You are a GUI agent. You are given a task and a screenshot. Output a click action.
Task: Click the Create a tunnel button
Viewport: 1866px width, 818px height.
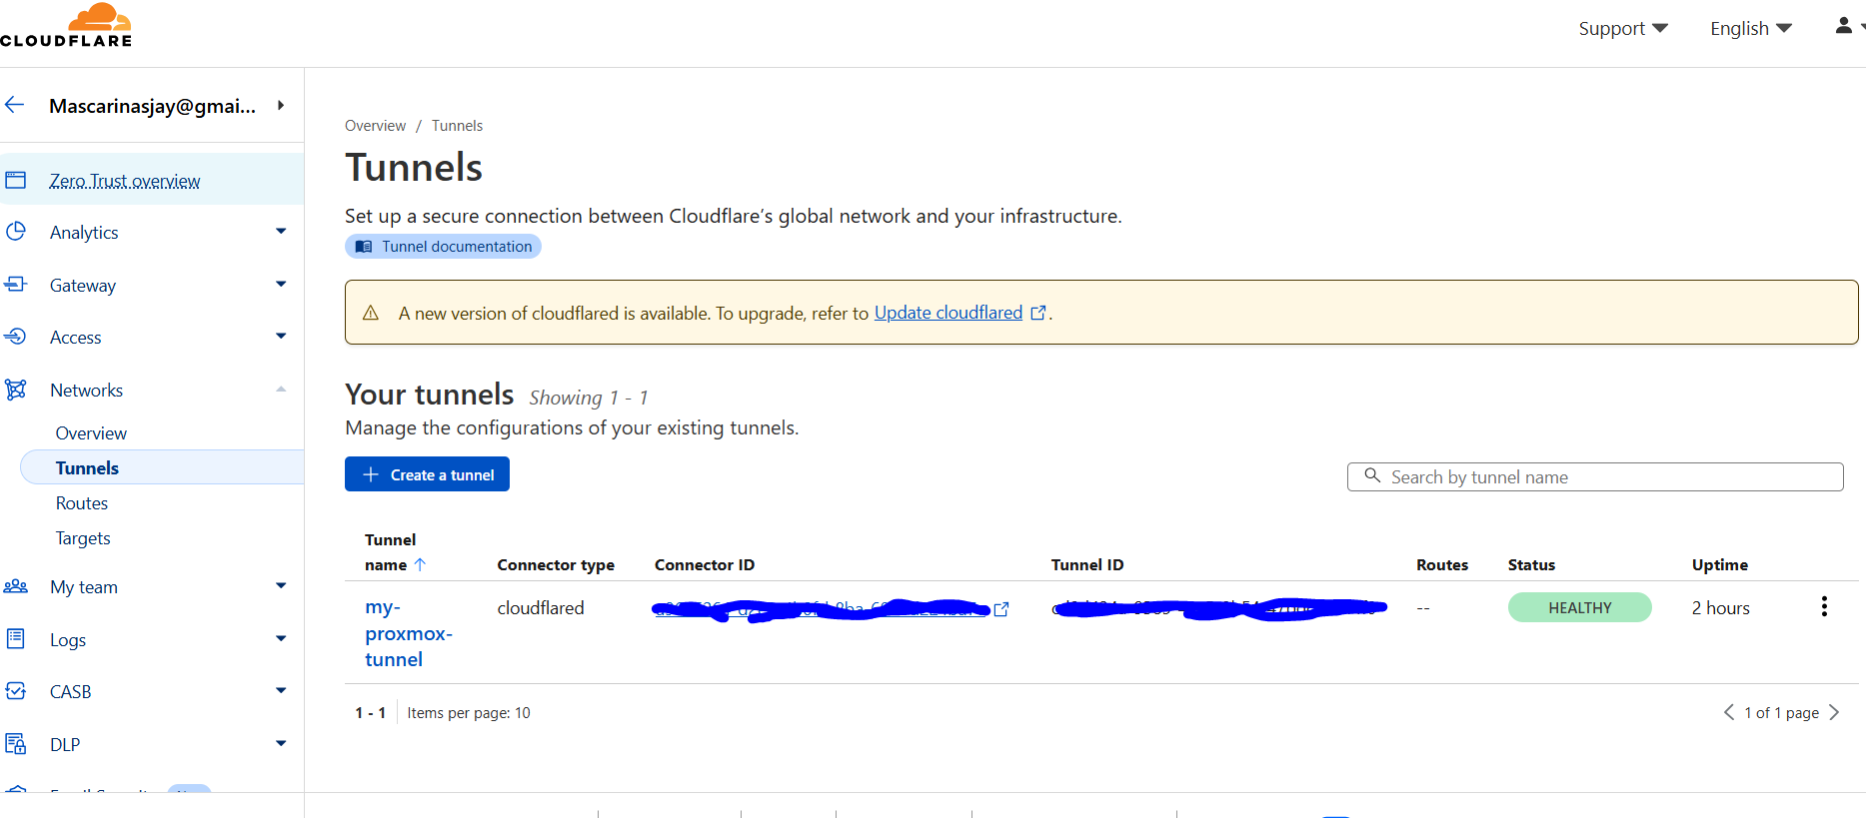(x=427, y=474)
